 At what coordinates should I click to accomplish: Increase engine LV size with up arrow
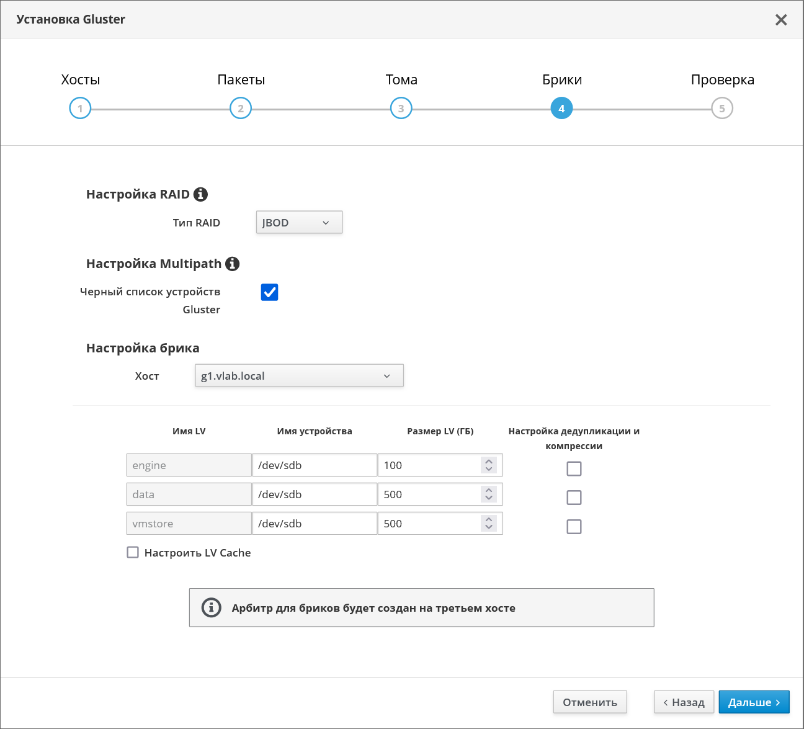(489, 461)
